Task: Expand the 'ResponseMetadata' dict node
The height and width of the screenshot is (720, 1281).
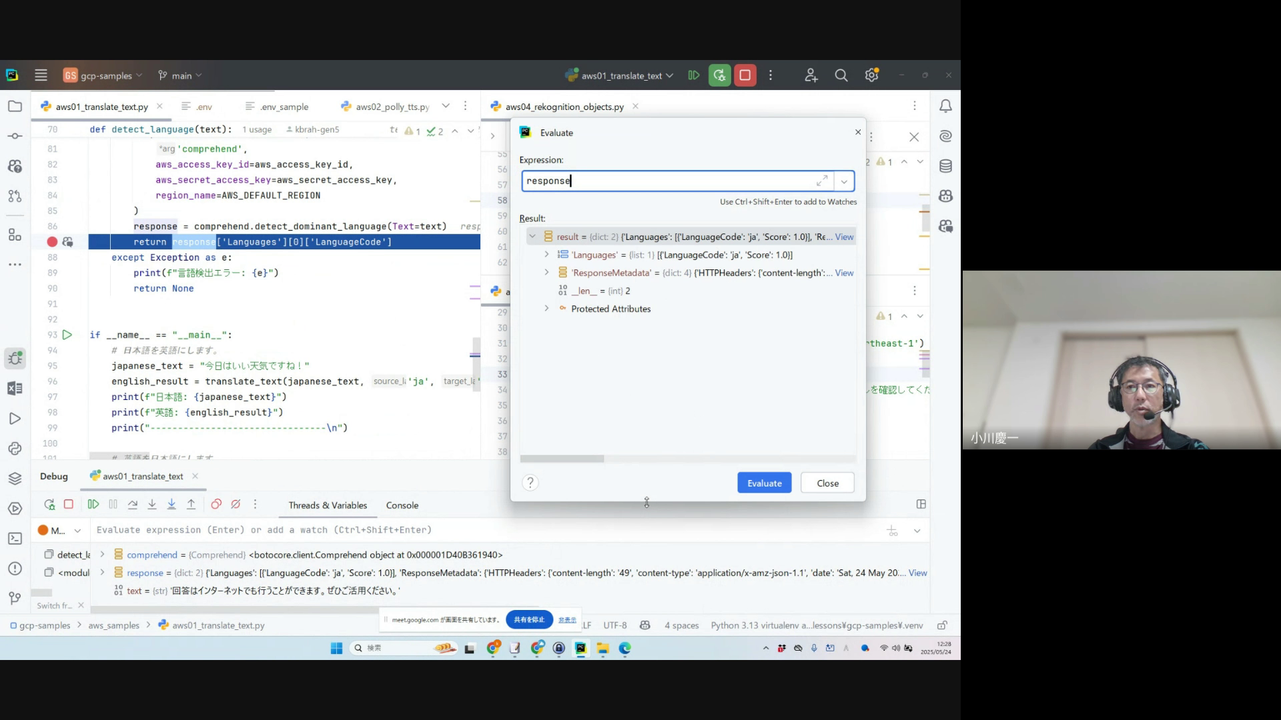Action: (x=546, y=273)
